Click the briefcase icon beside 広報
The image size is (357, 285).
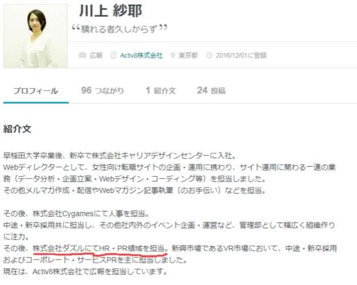click(82, 55)
